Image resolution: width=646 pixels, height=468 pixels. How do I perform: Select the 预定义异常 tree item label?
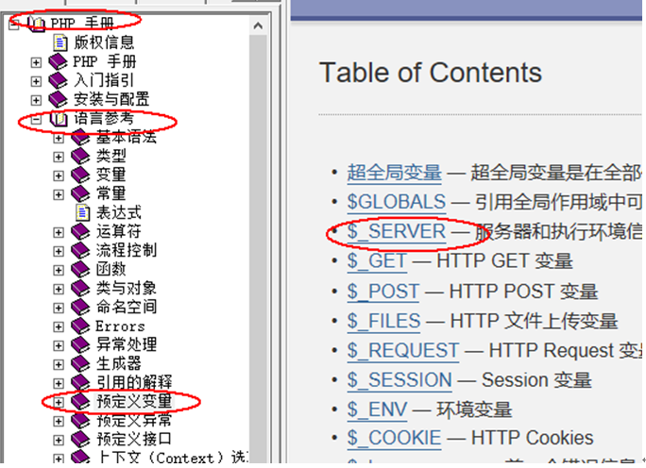point(134,421)
